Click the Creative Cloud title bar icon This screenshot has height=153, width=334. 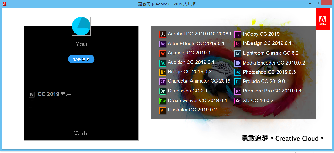tap(4, 4)
